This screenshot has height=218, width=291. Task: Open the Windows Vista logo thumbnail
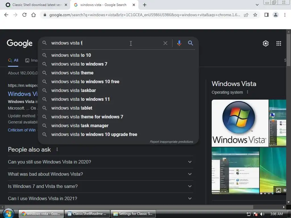tap(240, 123)
